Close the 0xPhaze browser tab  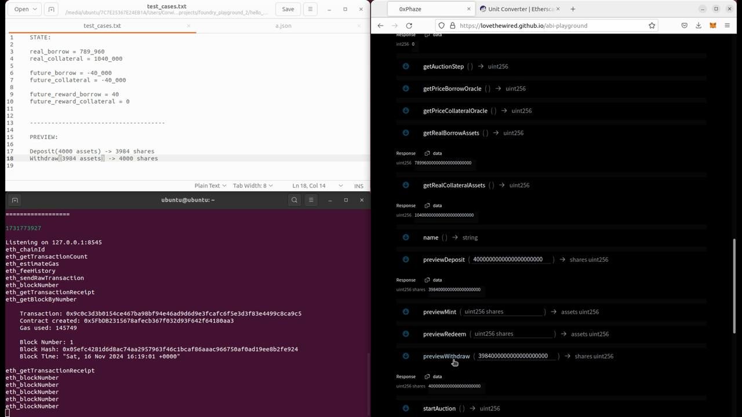(468, 9)
